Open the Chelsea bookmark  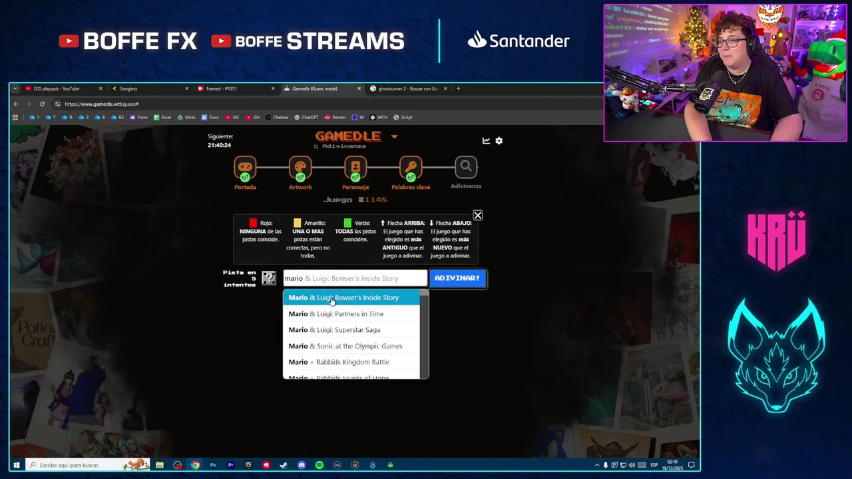(277, 117)
